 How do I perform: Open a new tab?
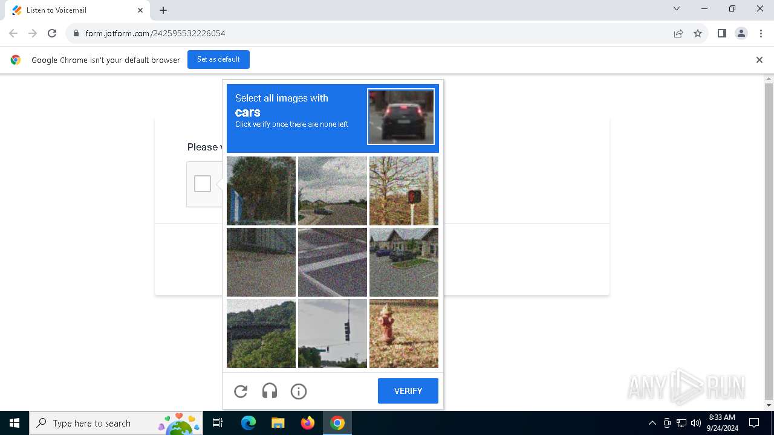(x=163, y=10)
